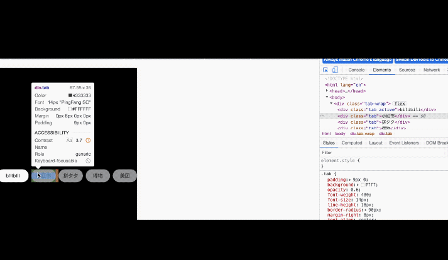Expand the padding shorthand triangle
The image size is (448, 260).
350,180
